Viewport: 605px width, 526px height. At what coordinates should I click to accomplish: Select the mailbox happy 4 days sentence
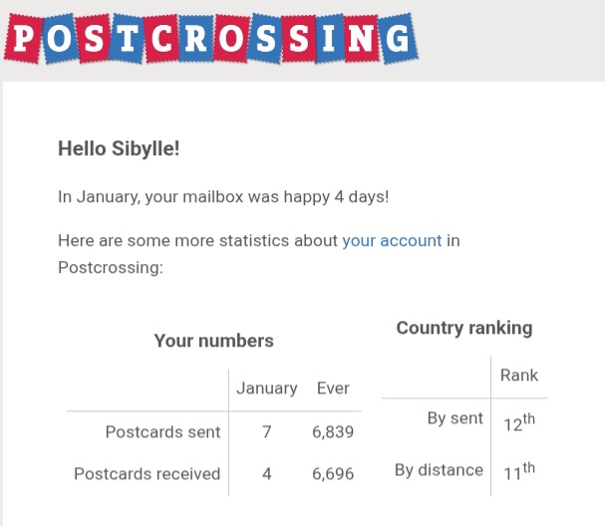coord(223,196)
